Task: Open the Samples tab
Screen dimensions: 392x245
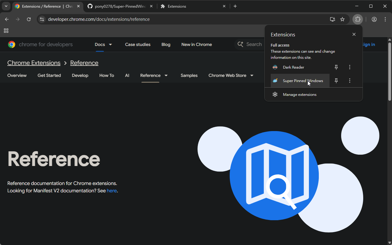Action: point(189,75)
